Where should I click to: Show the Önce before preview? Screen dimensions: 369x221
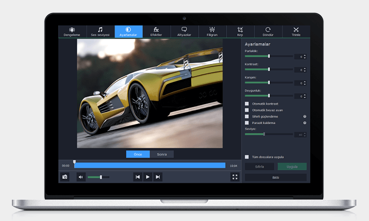click(138, 154)
